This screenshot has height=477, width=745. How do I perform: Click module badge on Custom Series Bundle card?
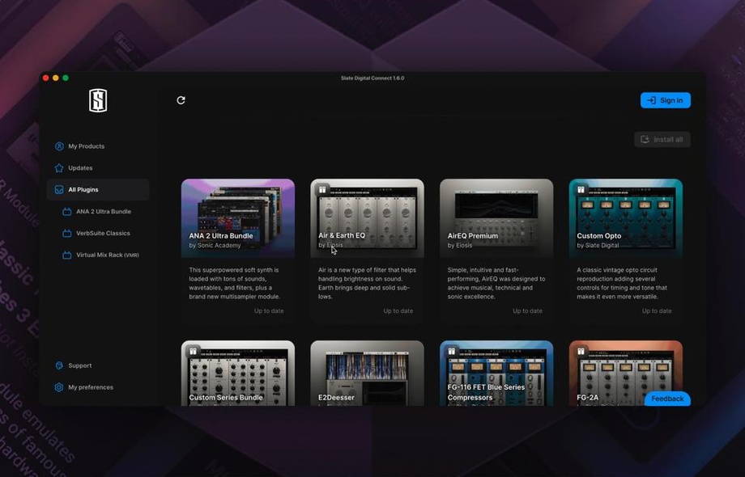coord(193,352)
